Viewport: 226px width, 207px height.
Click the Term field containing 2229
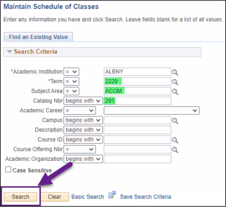click(137, 81)
